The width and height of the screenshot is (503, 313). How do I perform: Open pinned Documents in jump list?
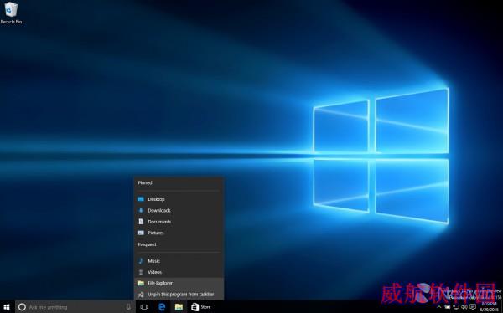tap(179, 222)
